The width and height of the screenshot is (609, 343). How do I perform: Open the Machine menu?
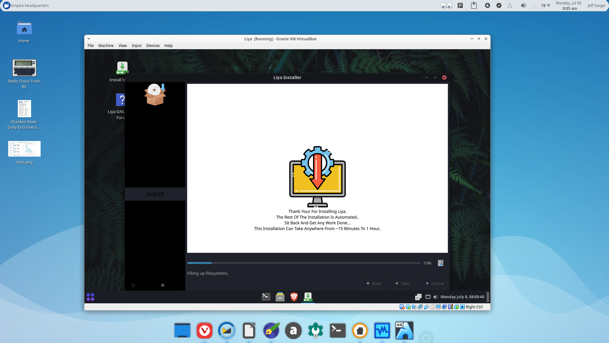click(x=106, y=46)
